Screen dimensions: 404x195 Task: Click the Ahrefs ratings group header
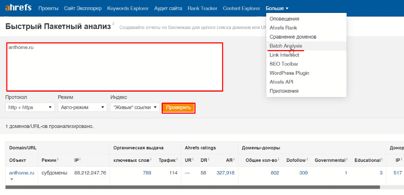(x=200, y=148)
